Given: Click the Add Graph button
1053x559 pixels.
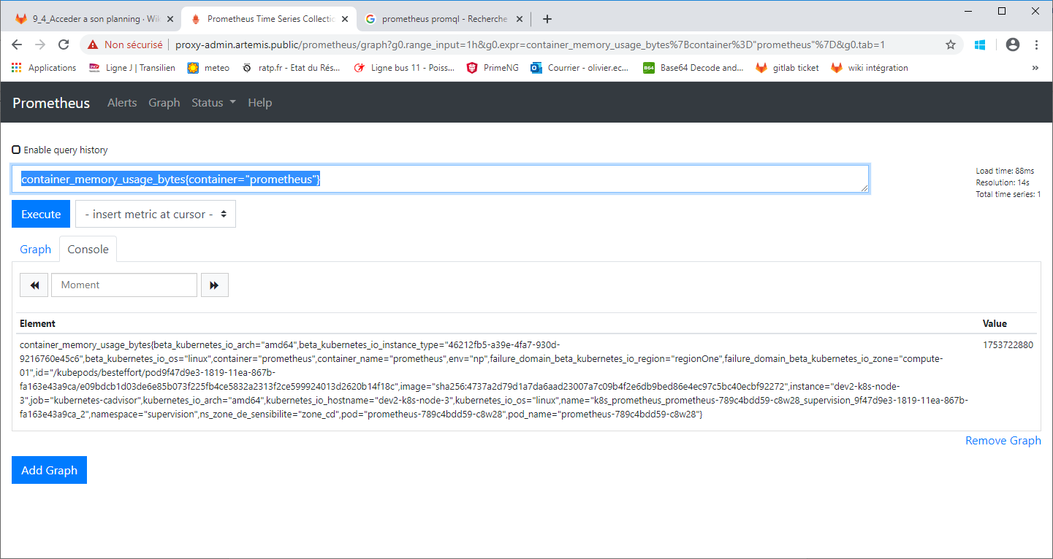Looking at the screenshot, I should point(49,470).
